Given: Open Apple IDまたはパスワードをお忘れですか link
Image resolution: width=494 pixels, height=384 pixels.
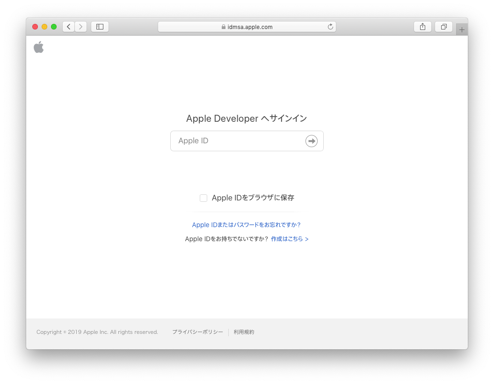Looking at the screenshot, I should pyautogui.click(x=247, y=225).
